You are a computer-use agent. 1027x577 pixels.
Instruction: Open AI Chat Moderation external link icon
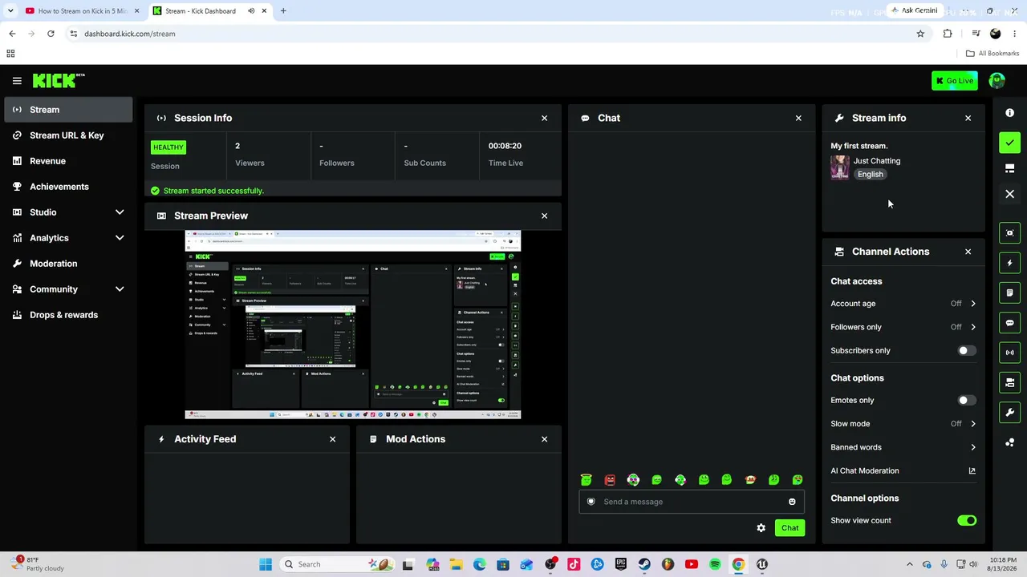tap(972, 471)
